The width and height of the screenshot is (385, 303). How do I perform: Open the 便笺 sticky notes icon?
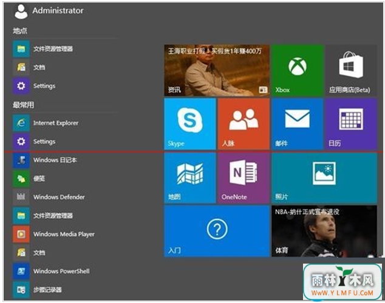(21, 179)
